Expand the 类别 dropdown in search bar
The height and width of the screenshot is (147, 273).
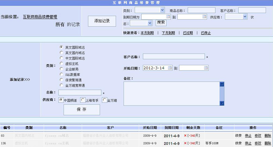click(x=162, y=10)
